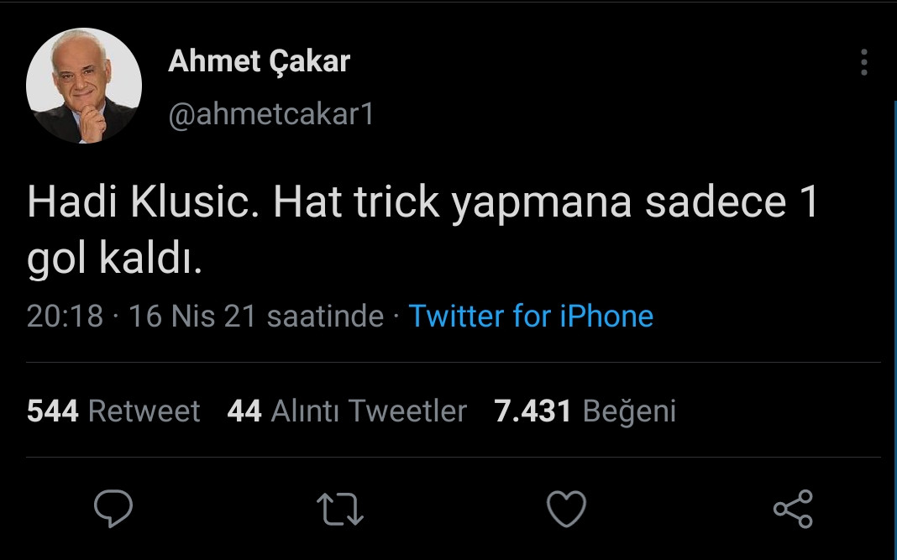Image resolution: width=897 pixels, height=560 pixels.
Task: View the 7.431 Beğeni list
Action: click(x=587, y=411)
